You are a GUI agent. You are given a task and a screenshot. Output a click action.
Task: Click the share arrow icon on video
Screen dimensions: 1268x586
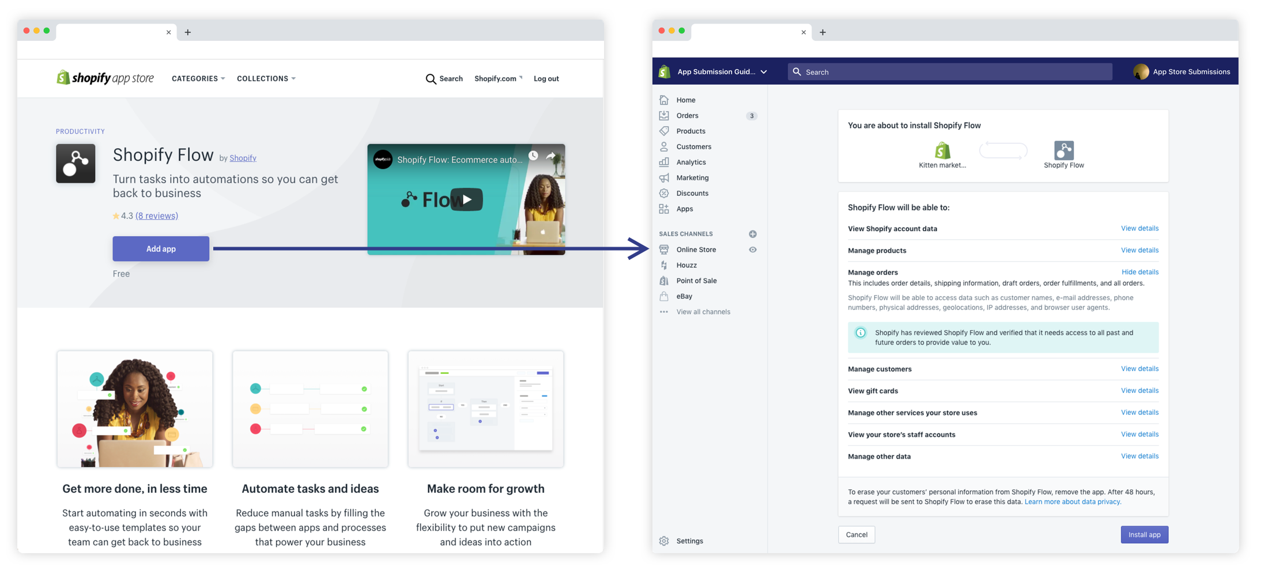551,156
